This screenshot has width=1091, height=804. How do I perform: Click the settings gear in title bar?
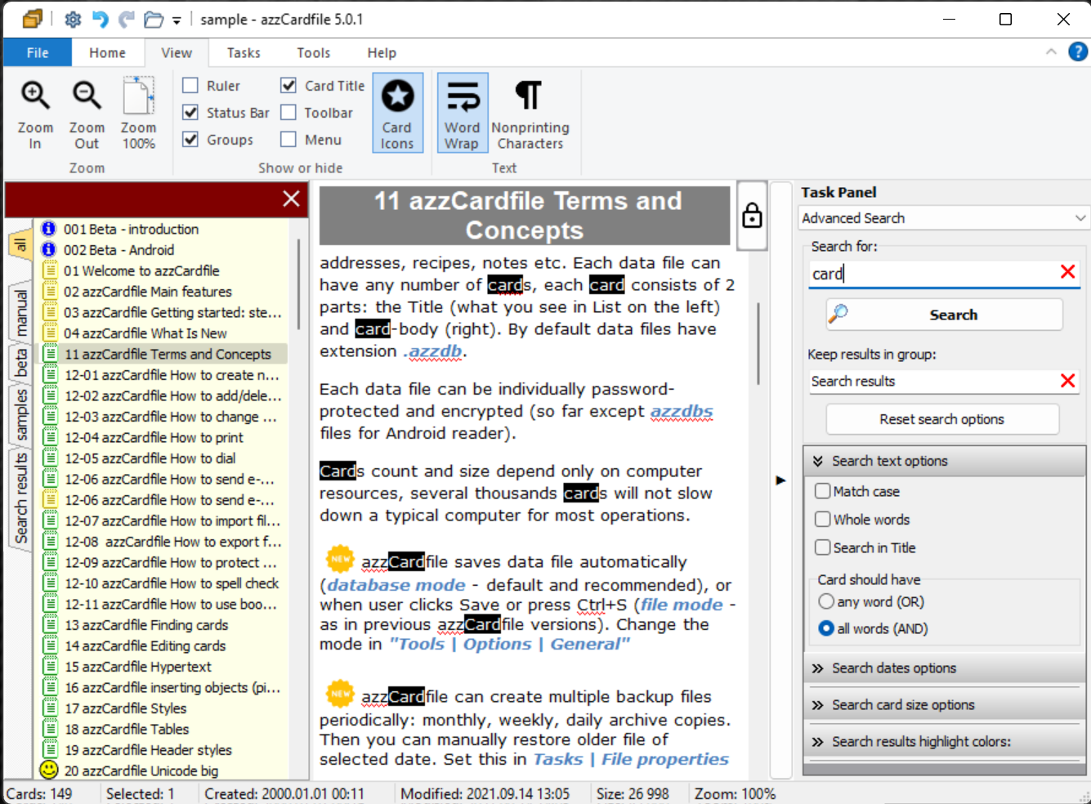point(73,20)
